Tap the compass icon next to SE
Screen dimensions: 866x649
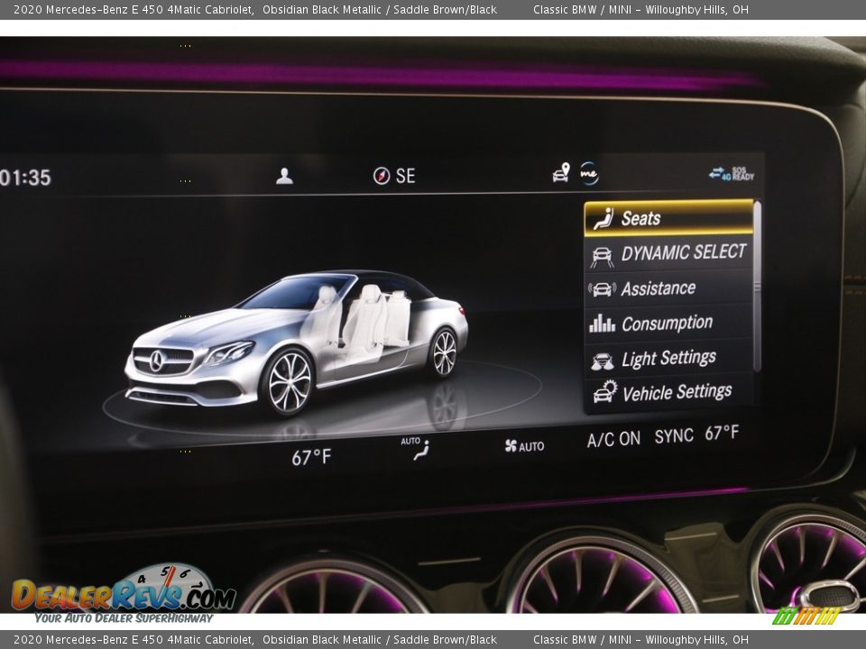click(381, 176)
